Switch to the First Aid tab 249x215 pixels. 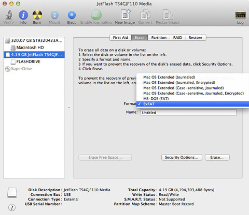click(120, 38)
